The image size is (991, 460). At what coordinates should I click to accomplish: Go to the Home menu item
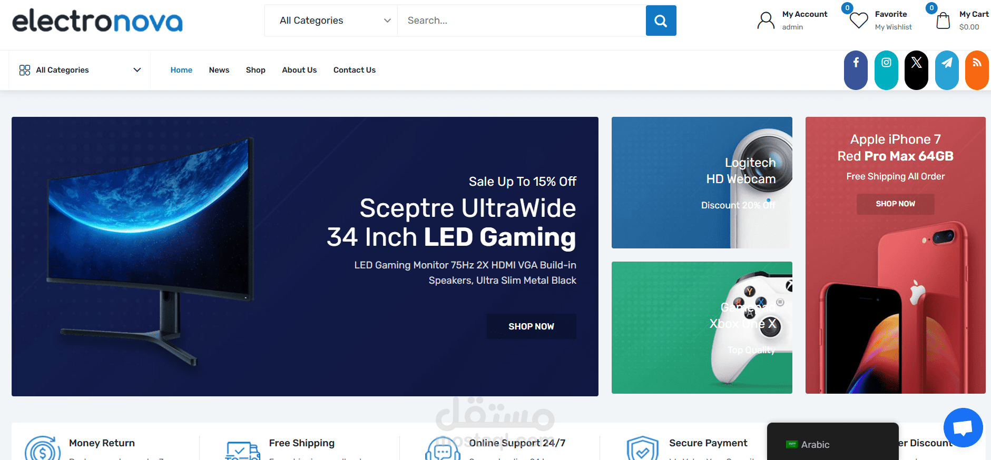point(181,70)
